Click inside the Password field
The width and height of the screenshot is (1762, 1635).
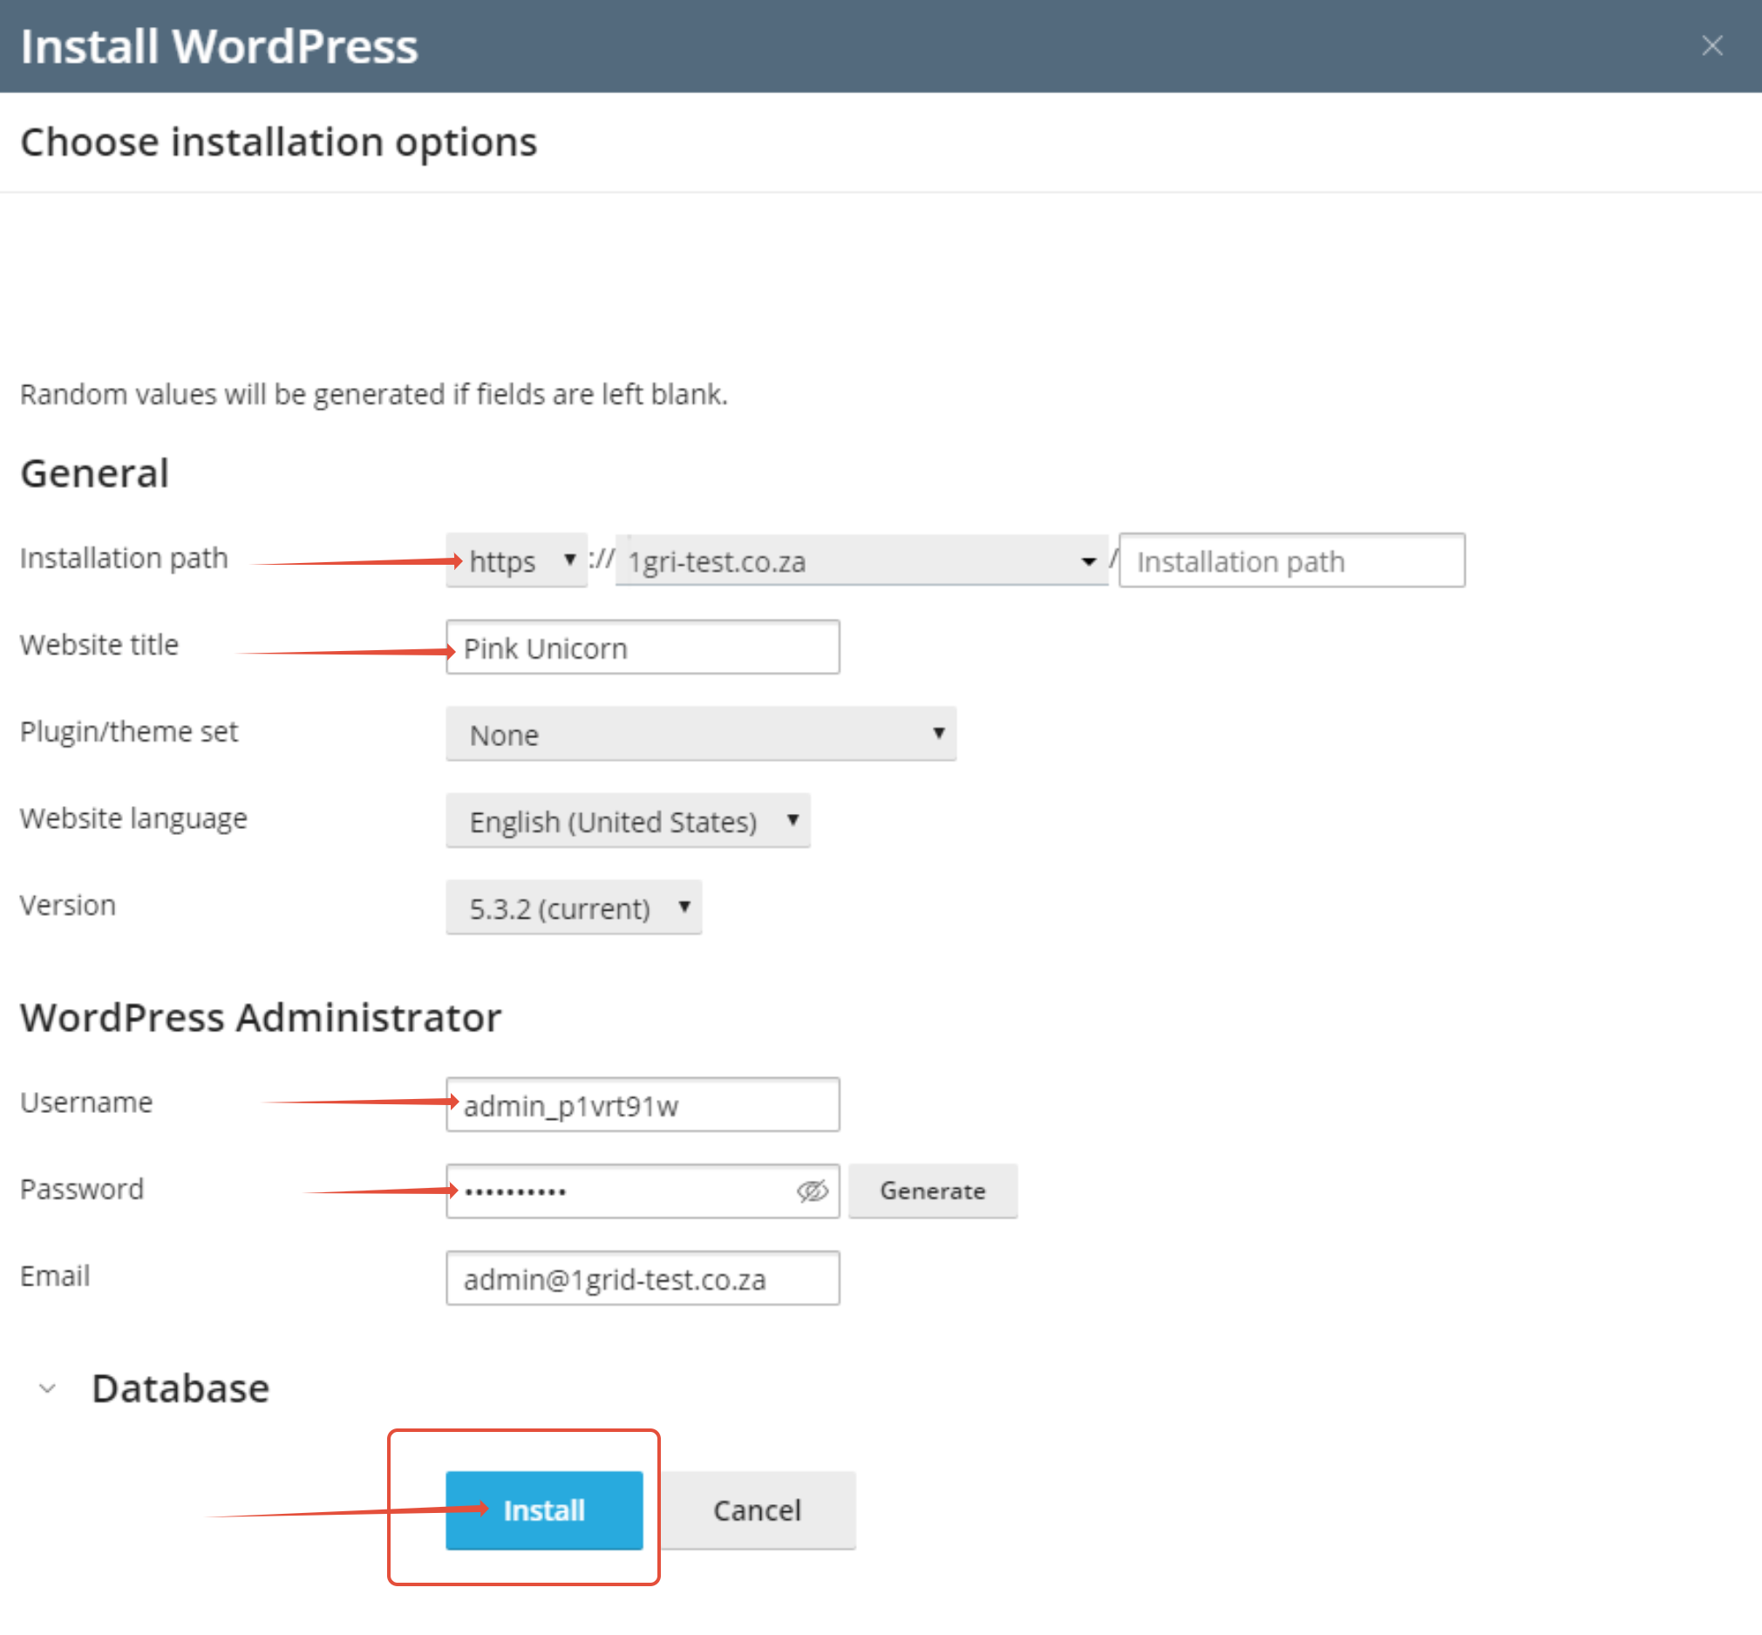coord(620,1191)
